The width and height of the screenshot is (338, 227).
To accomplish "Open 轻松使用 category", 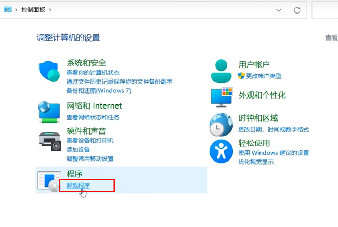I will pos(254,143).
